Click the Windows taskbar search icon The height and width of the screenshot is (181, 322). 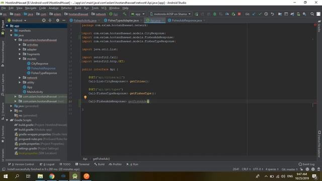[x=17, y=176]
